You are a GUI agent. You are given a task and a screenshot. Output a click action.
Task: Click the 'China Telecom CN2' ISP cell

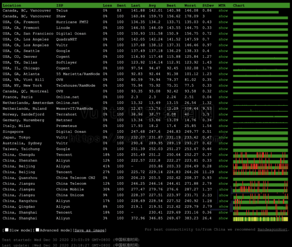[76, 178]
